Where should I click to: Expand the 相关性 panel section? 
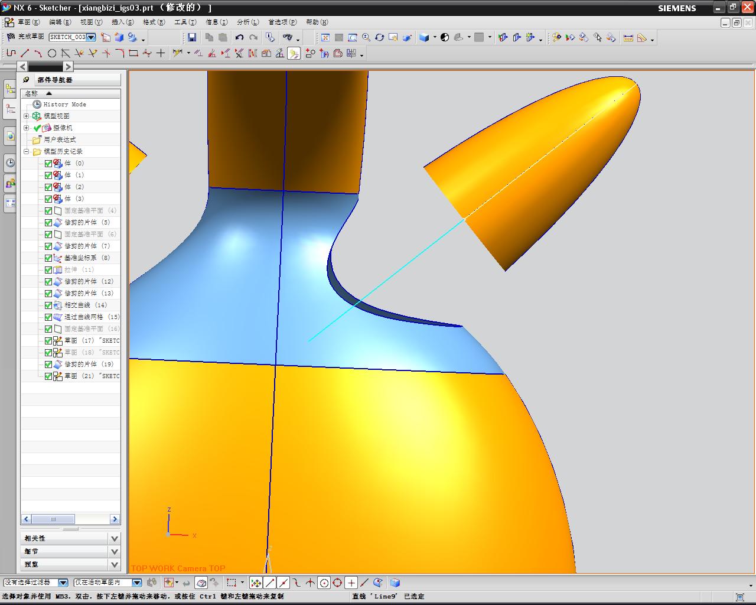[114, 538]
